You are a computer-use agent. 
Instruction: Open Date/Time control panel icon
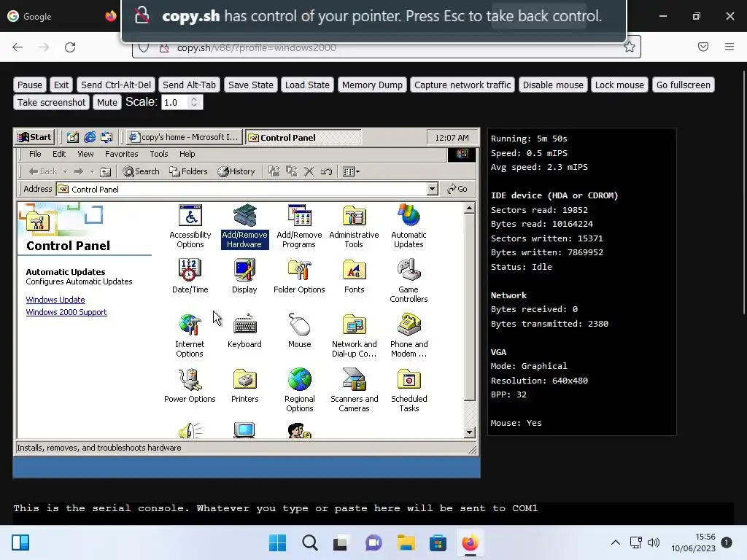190,276
